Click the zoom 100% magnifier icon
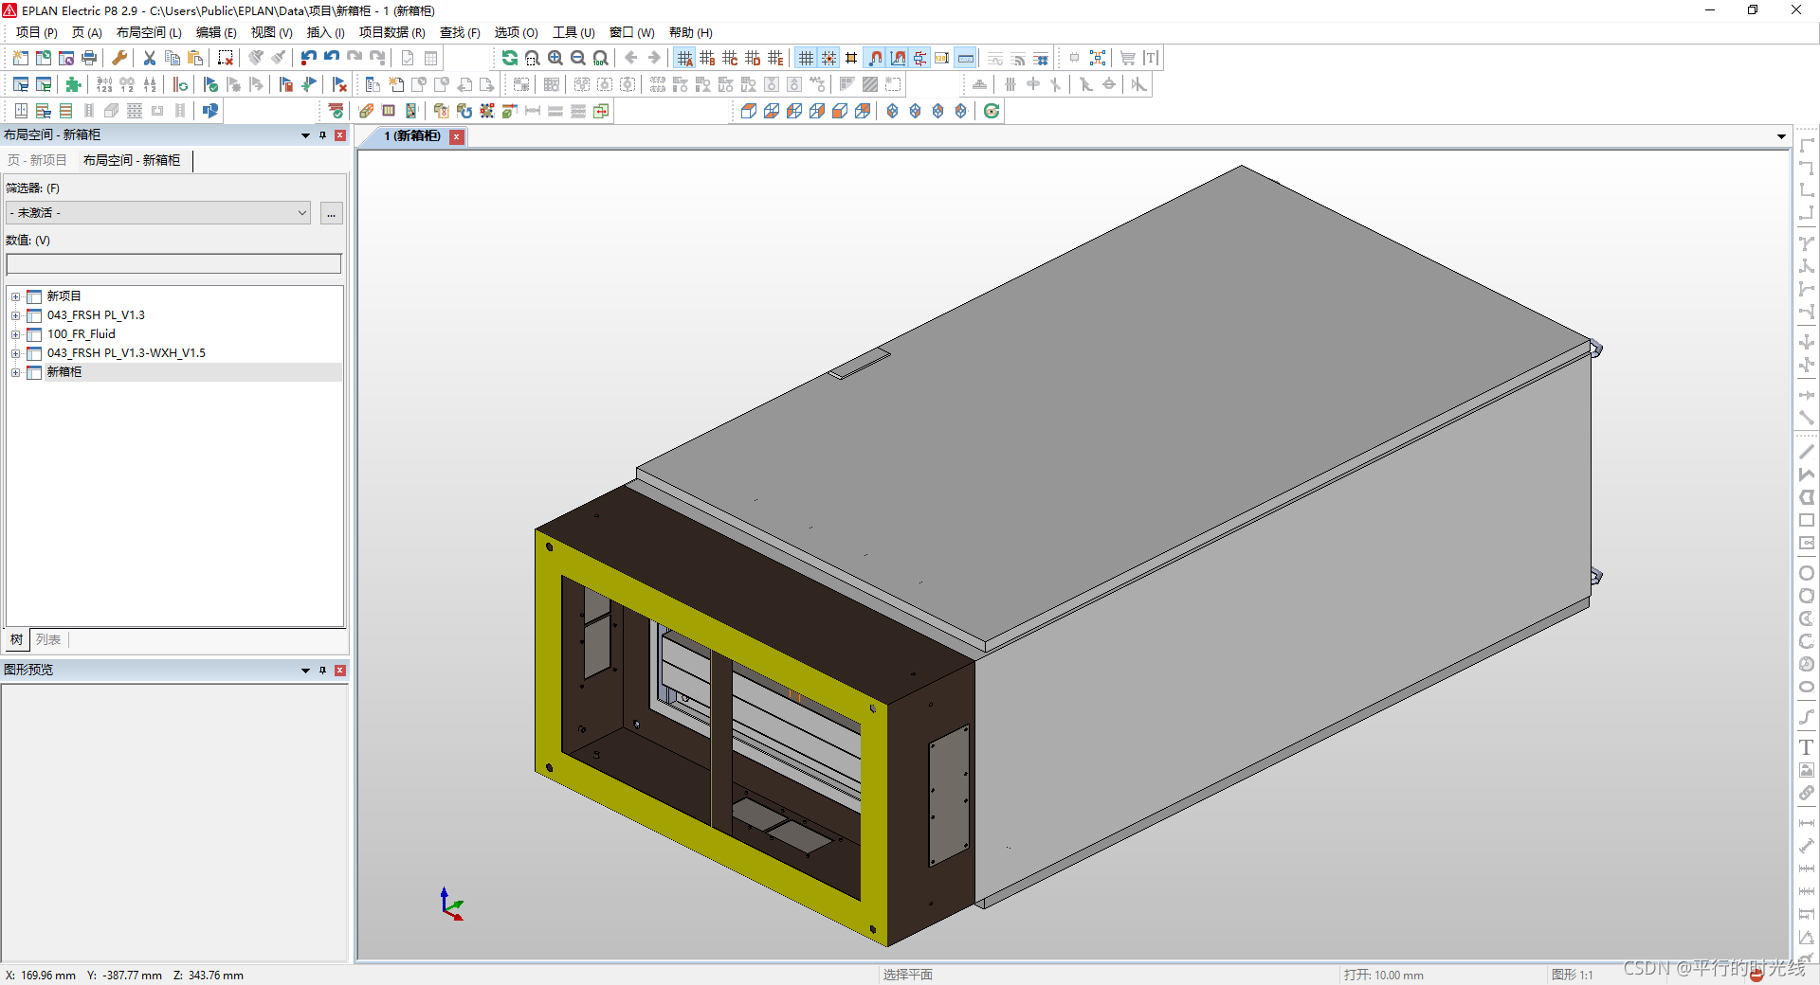Image resolution: width=1820 pixels, height=985 pixels. pyautogui.click(x=601, y=58)
